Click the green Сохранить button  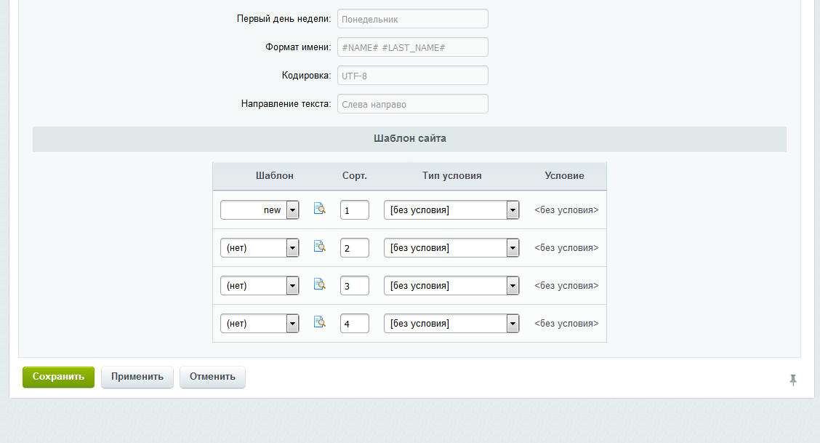click(58, 377)
